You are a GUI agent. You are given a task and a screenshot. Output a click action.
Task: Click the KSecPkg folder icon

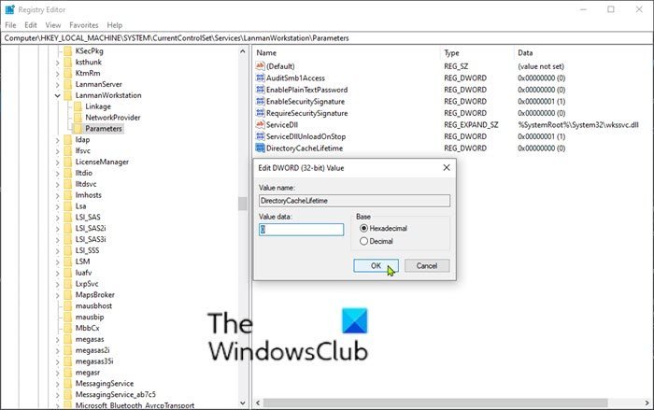click(68, 50)
